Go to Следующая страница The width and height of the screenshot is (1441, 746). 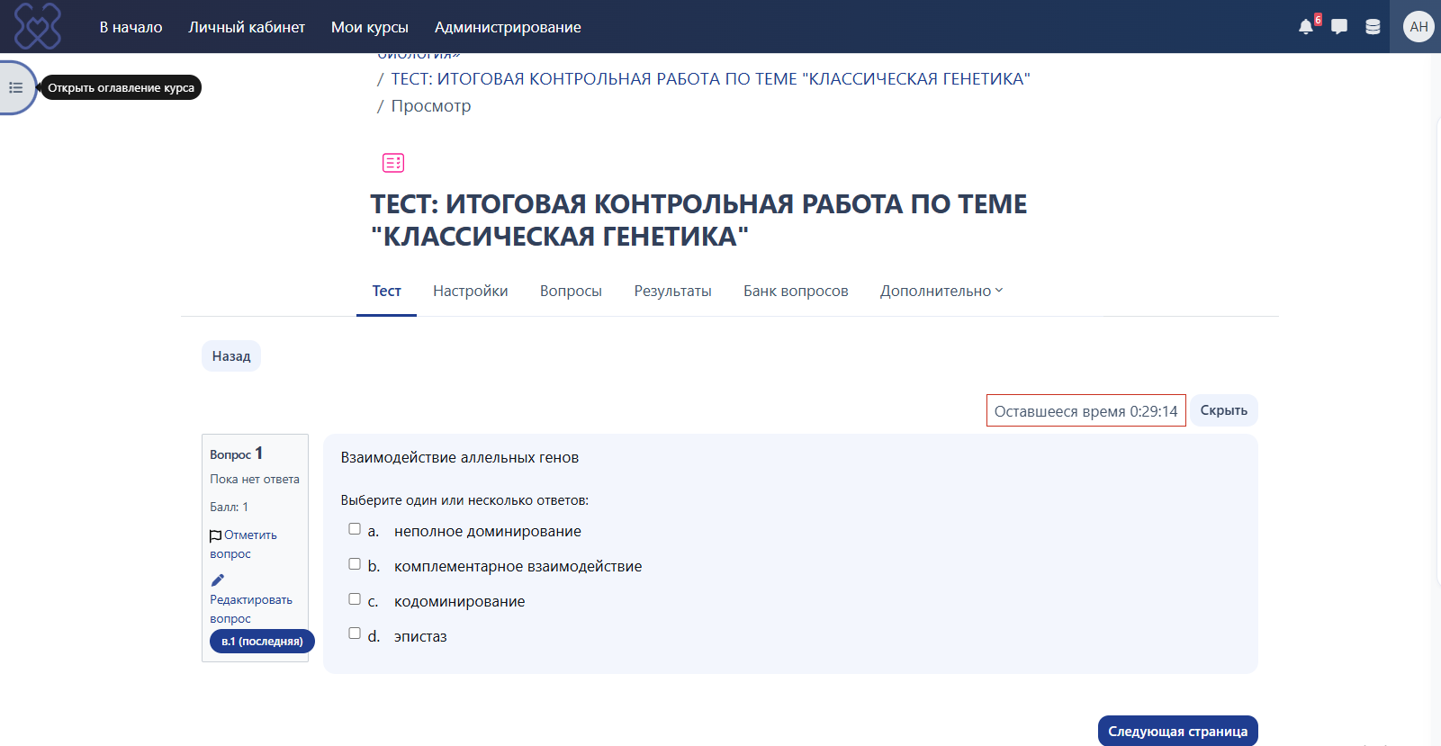click(x=1177, y=731)
